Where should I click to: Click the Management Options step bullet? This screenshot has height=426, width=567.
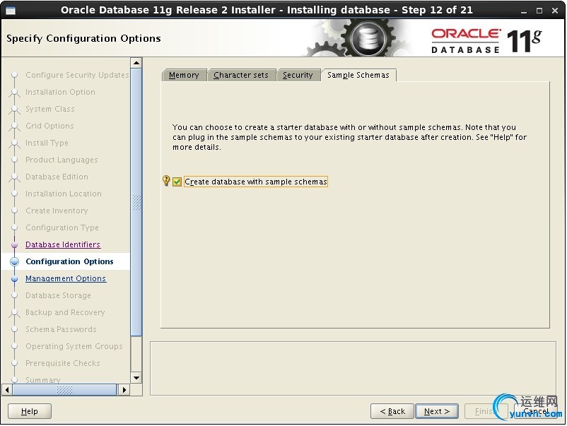pos(14,278)
